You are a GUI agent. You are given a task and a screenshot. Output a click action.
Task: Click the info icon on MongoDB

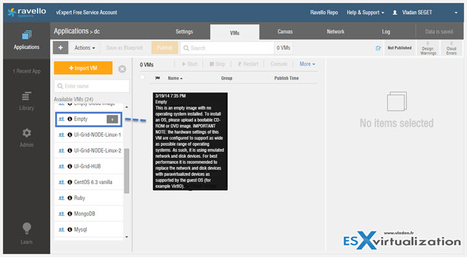point(69,214)
